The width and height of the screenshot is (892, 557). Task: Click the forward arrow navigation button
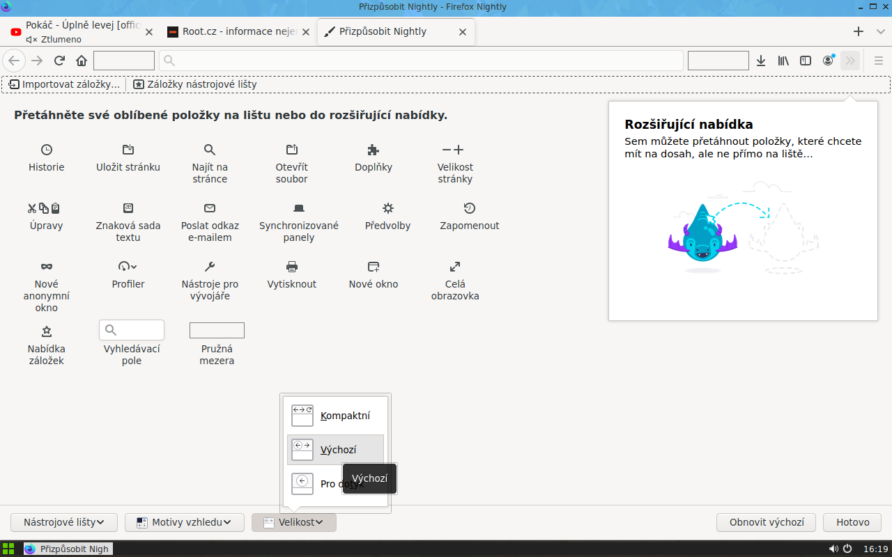click(37, 61)
